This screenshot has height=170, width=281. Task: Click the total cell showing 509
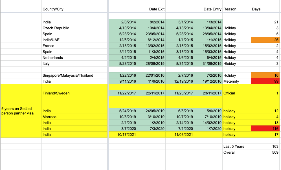(265, 152)
